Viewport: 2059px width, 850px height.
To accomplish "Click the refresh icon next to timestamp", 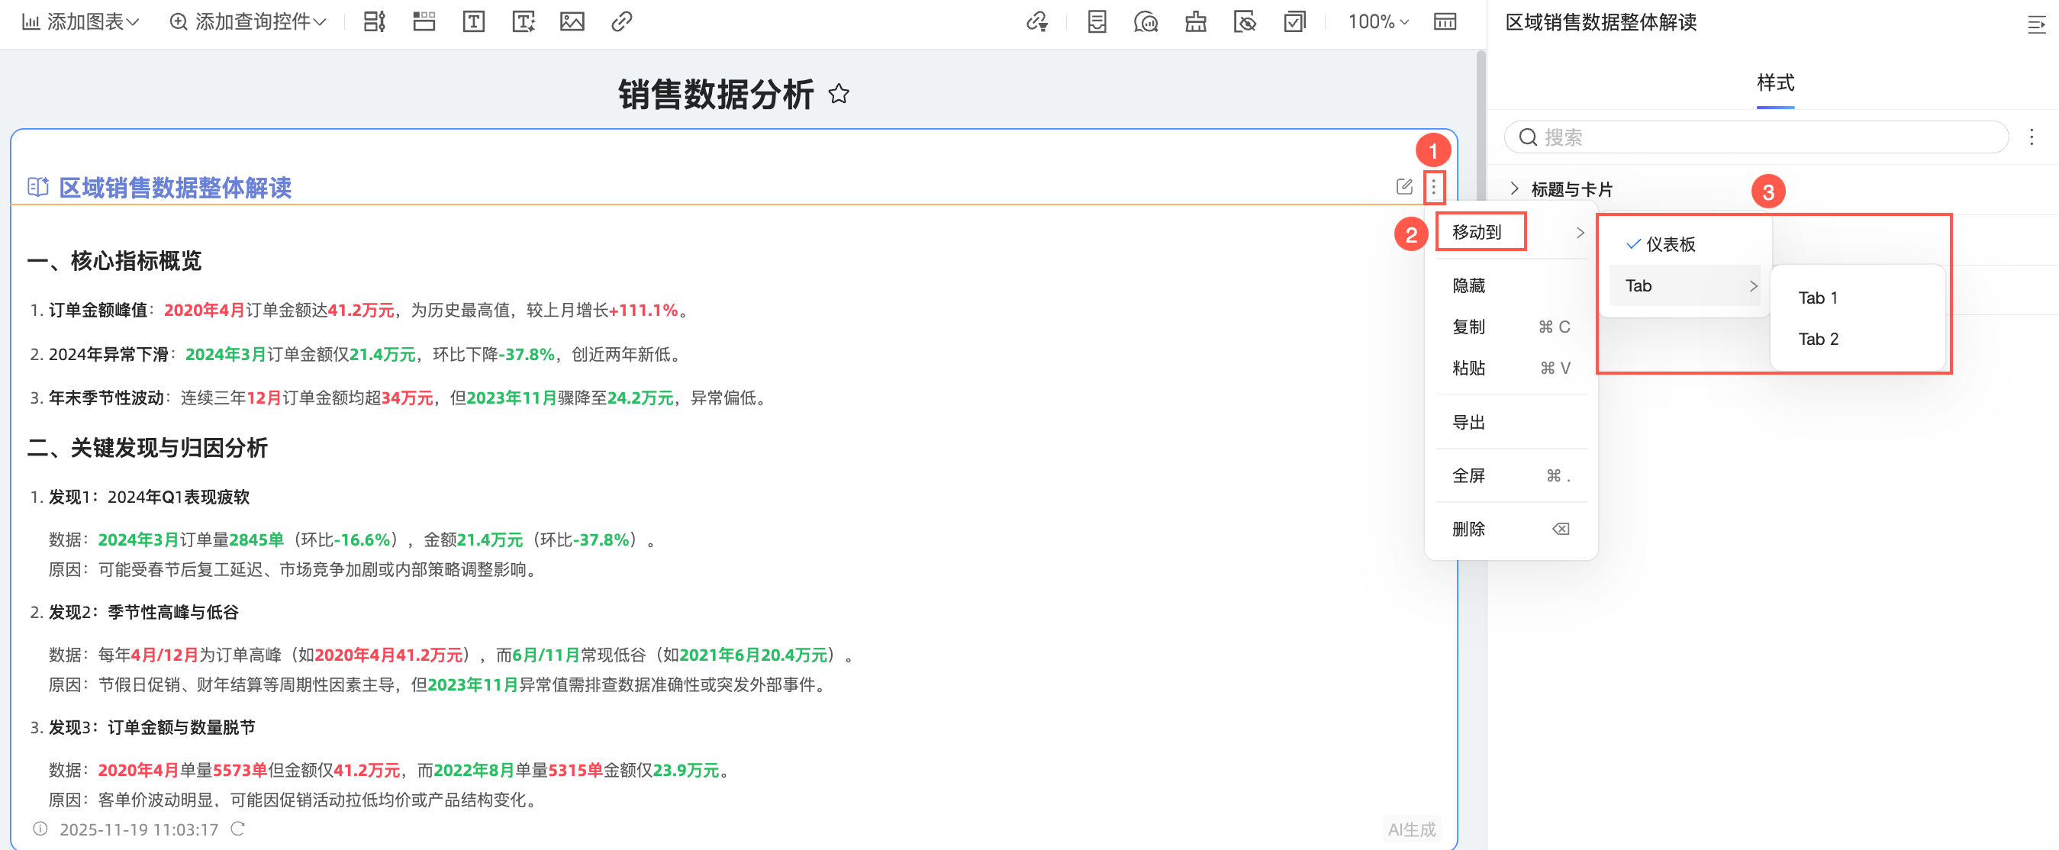I will point(237,829).
